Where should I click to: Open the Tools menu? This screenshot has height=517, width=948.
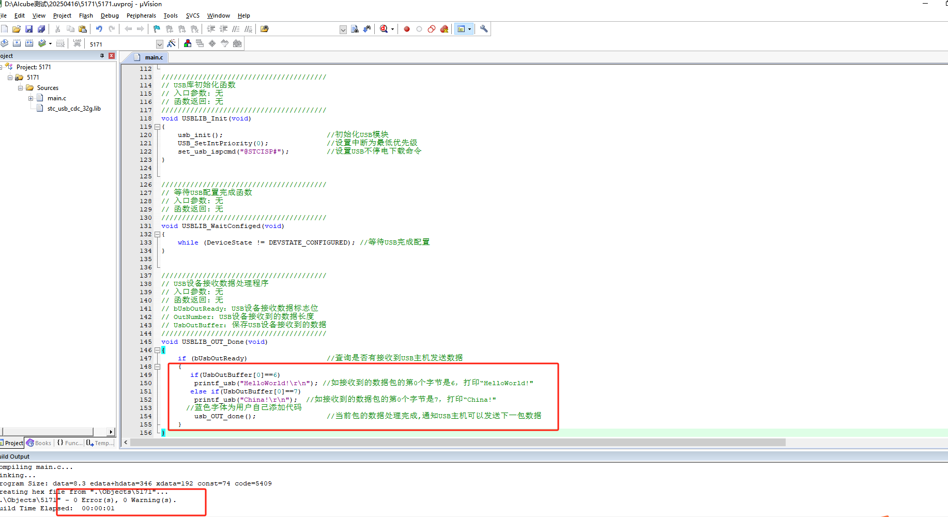pyautogui.click(x=171, y=16)
